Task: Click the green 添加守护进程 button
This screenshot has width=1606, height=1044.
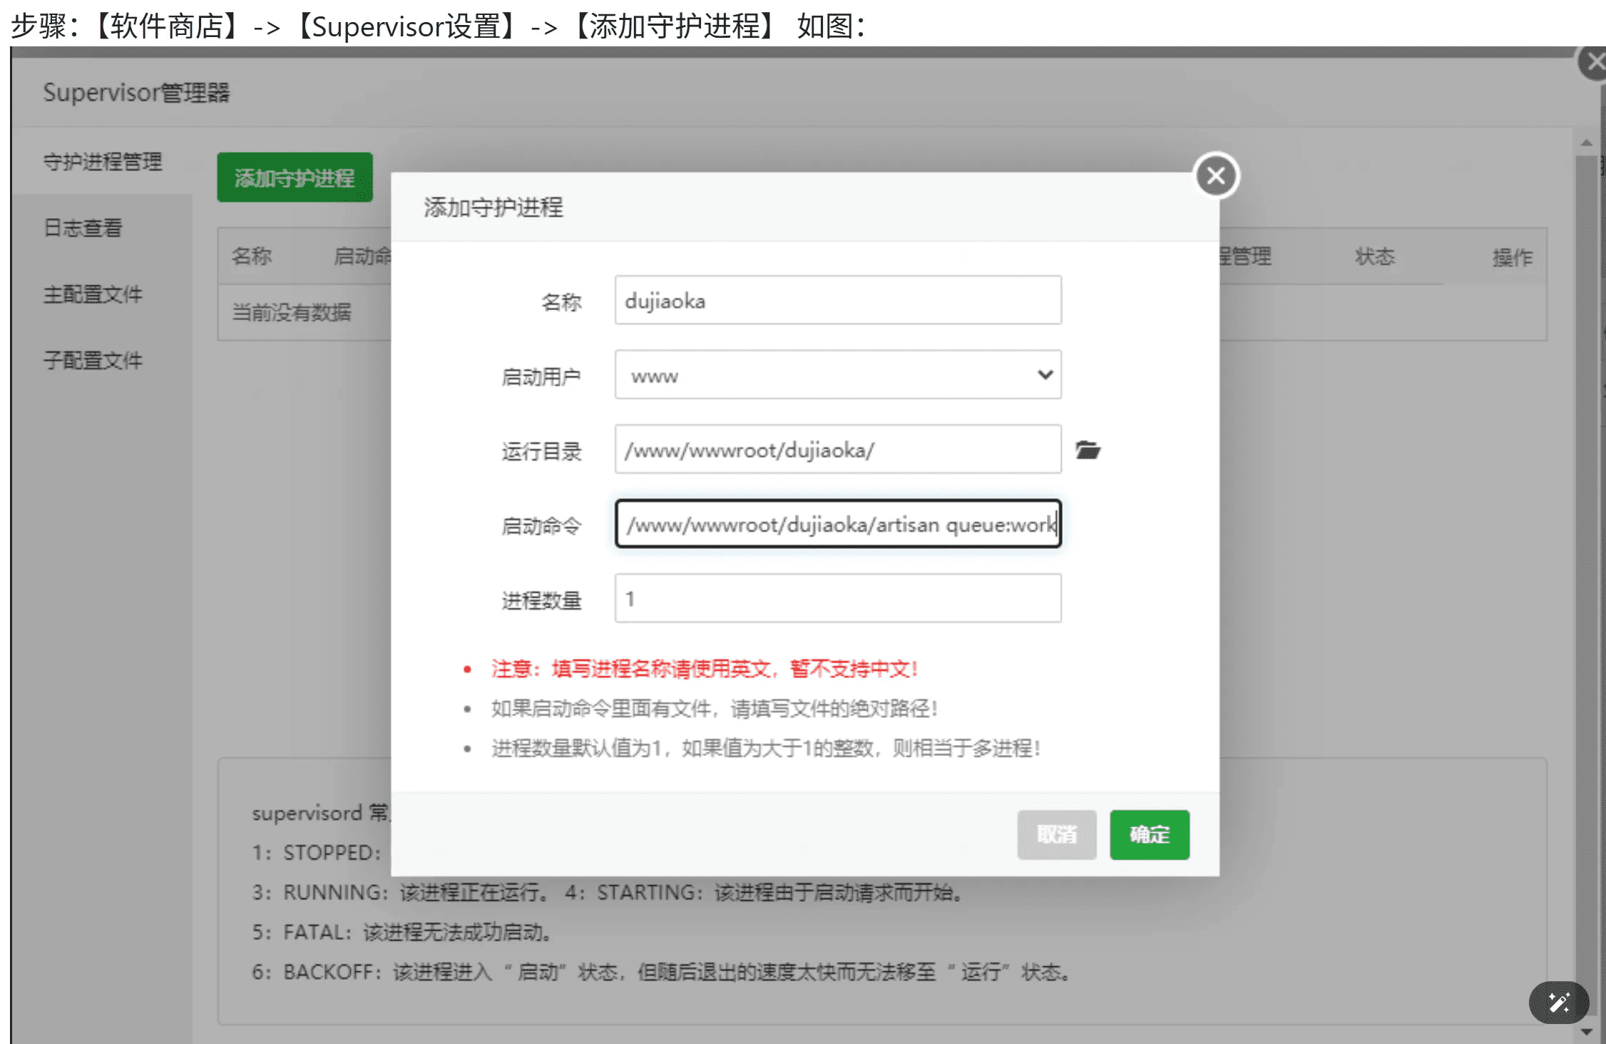Action: [295, 178]
